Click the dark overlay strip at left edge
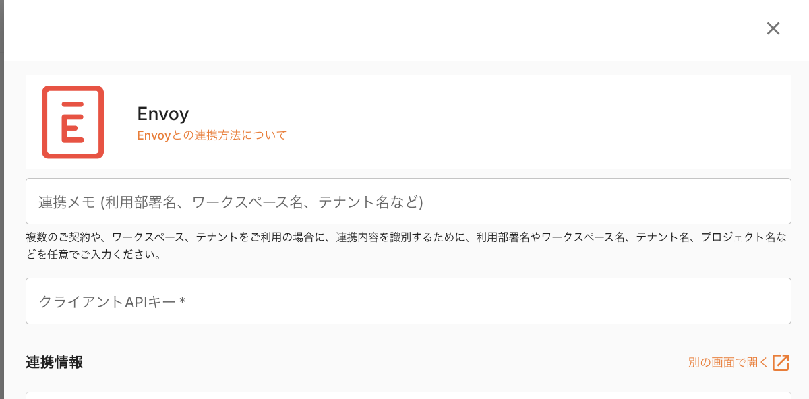 coord(1,202)
